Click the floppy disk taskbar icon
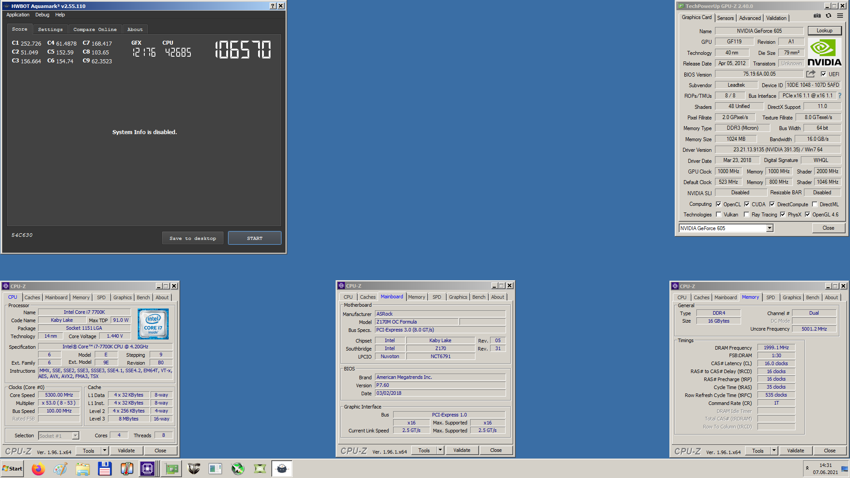The width and height of the screenshot is (850, 478). [105, 469]
